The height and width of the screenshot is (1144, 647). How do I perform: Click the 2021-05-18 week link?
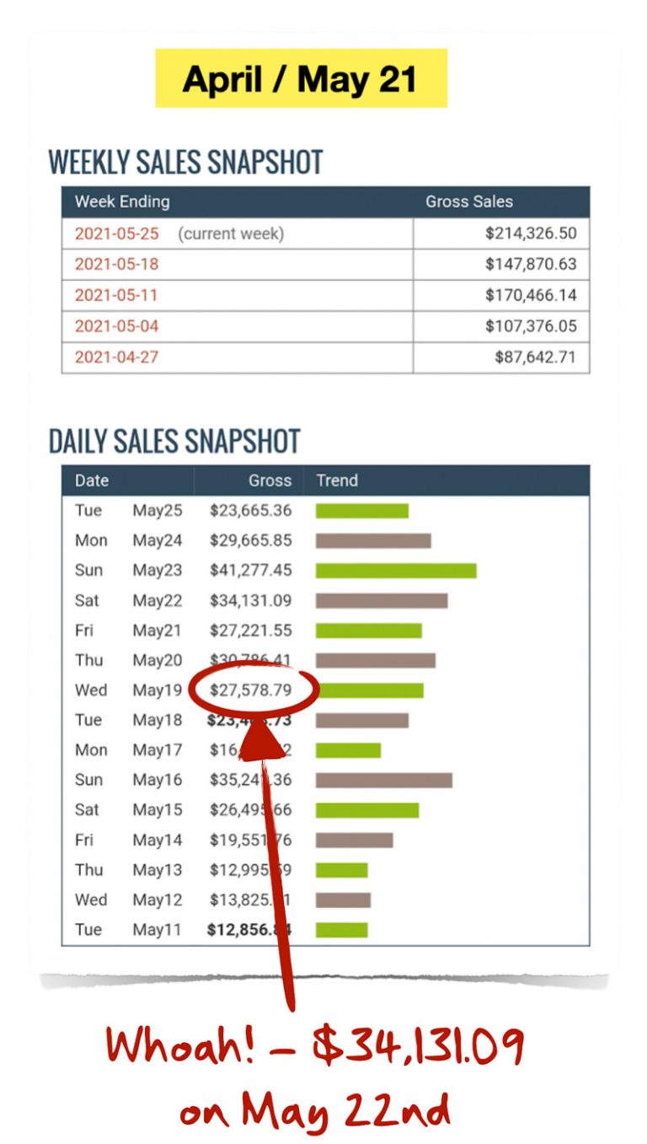(x=116, y=264)
